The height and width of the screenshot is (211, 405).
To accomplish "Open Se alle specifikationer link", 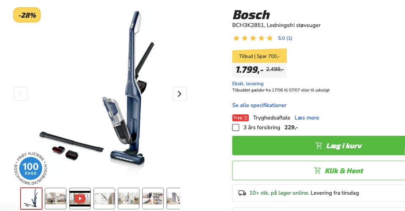I will [x=259, y=105].
